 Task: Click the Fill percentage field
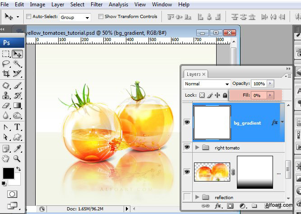tap(259, 95)
